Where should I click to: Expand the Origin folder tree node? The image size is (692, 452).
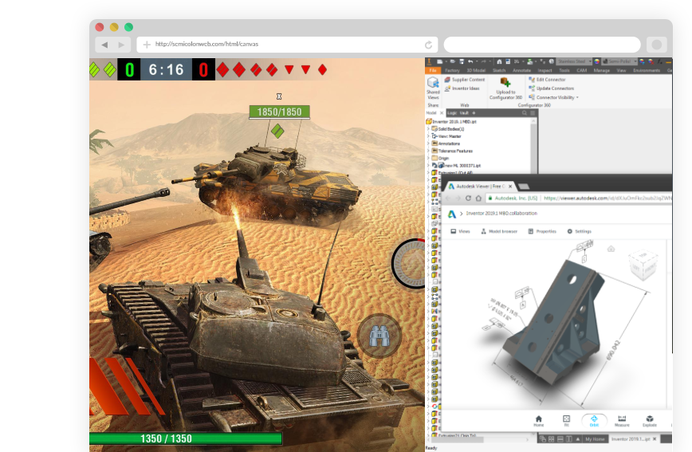(x=428, y=158)
